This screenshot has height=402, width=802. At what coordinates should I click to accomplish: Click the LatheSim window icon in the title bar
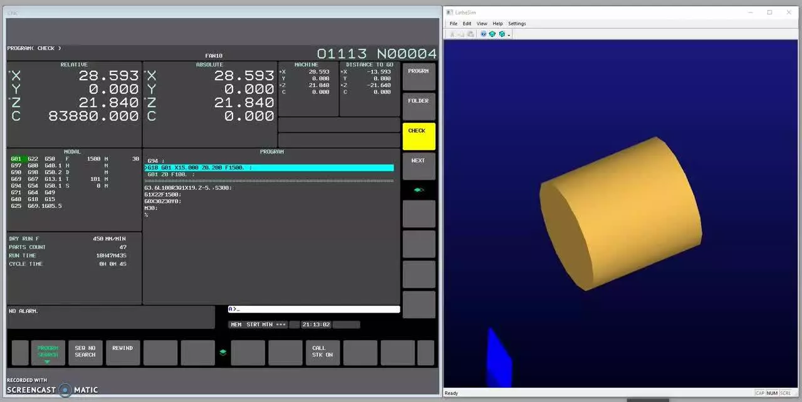(450, 12)
